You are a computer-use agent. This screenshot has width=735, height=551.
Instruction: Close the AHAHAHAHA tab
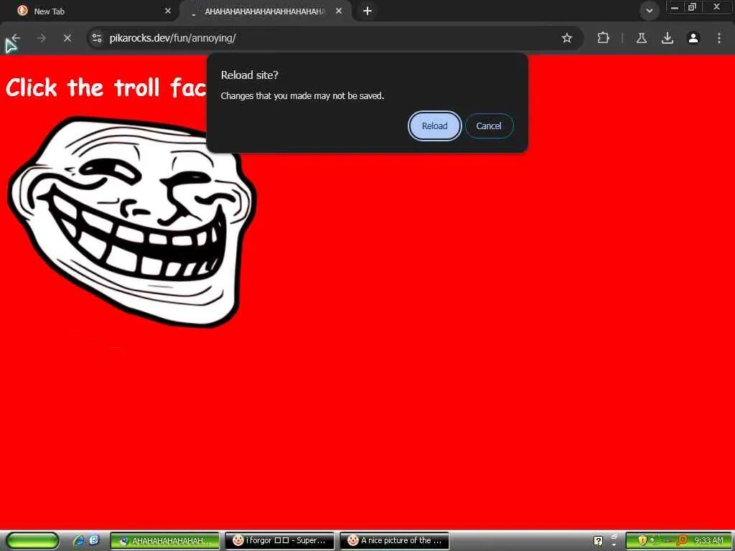(339, 11)
